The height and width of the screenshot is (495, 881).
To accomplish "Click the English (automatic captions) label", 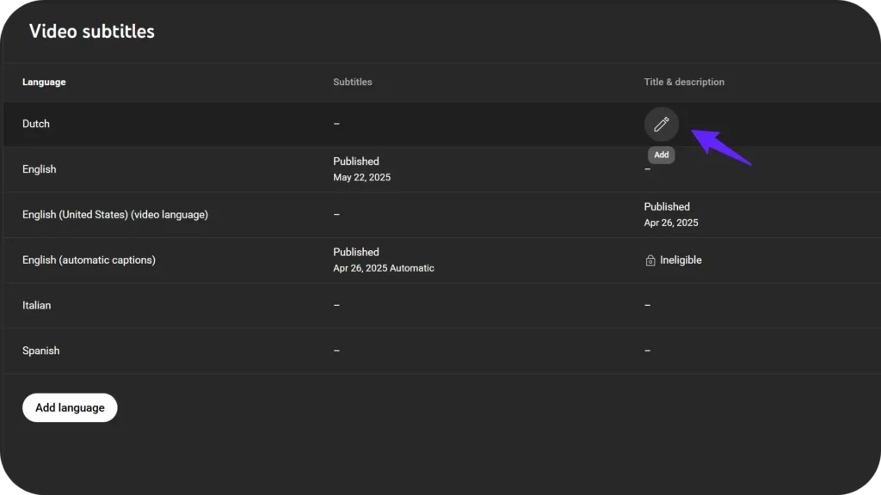I will [x=89, y=260].
